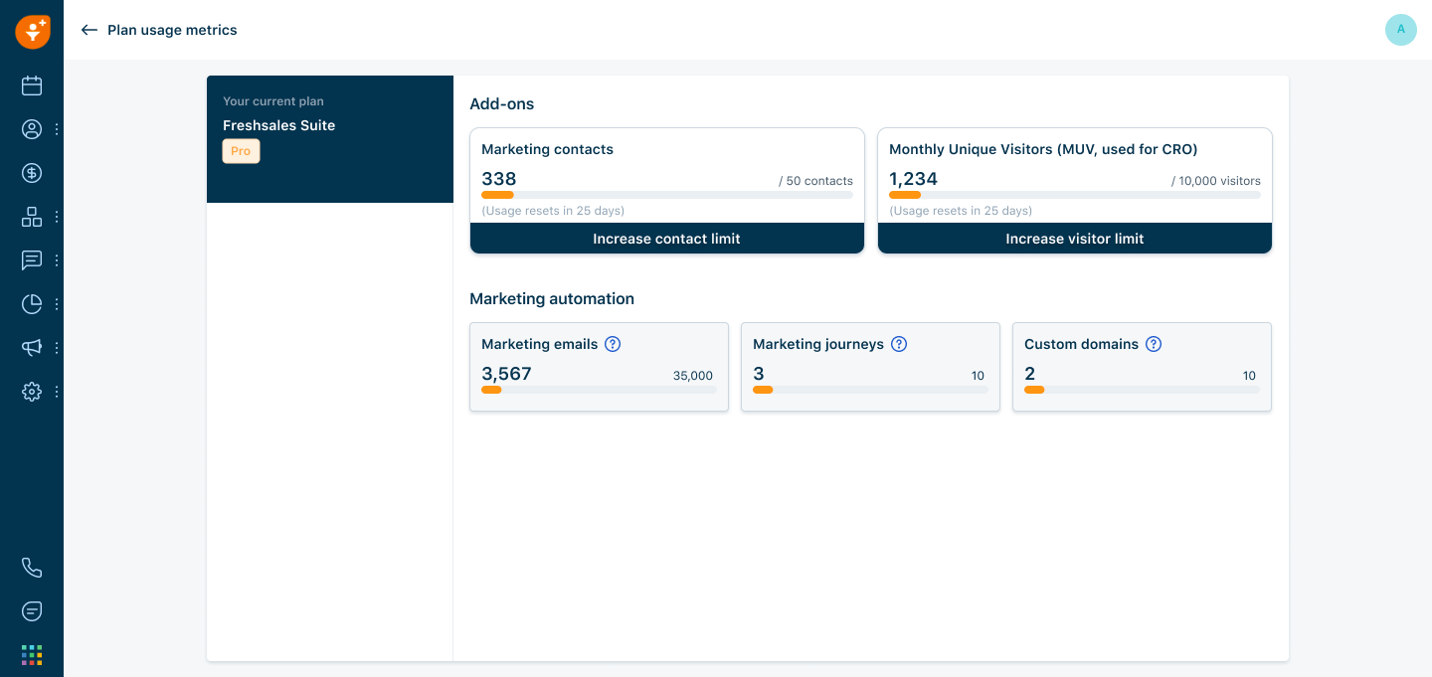Click the Custom domains count 2

[1030, 374]
